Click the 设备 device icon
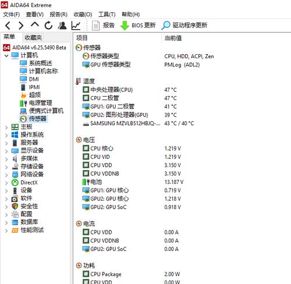 pyautogui.click(x=15, y=190)
